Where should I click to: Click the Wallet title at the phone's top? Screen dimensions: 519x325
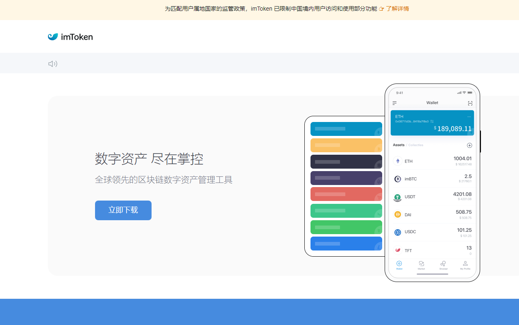click(x=432, y=103)
